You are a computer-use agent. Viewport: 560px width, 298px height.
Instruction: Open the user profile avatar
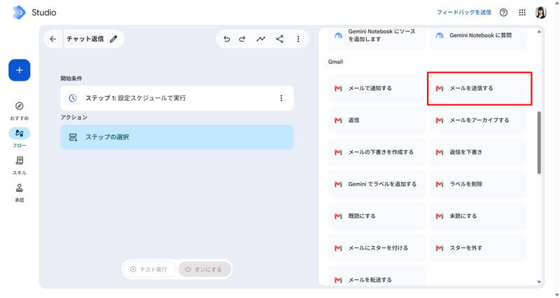(x=540, y=13)
